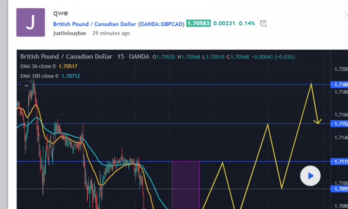Screen dimensions: 348x209
Task: Click the right chevron arrow at top
Action: [x=345, y=15]
